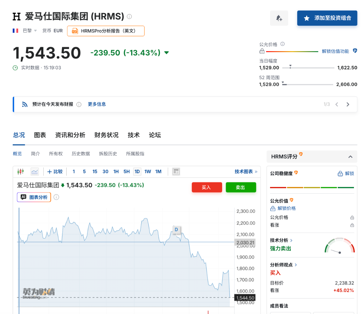Screen dimensions: 361x314
Task: Select the 总况 tab
Action: 19,135
